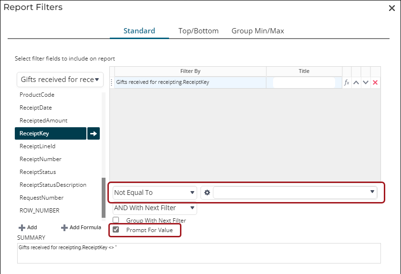Select the RequestNumber field

(42, 198)
